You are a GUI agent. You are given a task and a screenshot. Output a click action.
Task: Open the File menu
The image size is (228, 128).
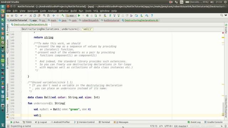[9, 11]
